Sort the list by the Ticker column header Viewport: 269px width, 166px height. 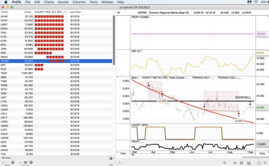tap(7, 12)
